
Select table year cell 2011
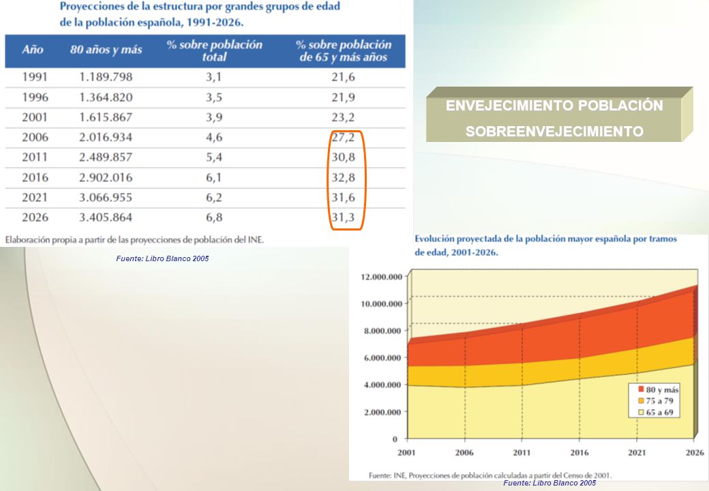(x=35, y=157)
